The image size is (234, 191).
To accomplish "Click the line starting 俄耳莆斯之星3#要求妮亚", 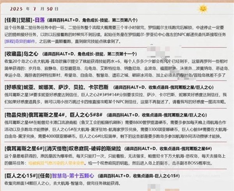I will (115, 95).
